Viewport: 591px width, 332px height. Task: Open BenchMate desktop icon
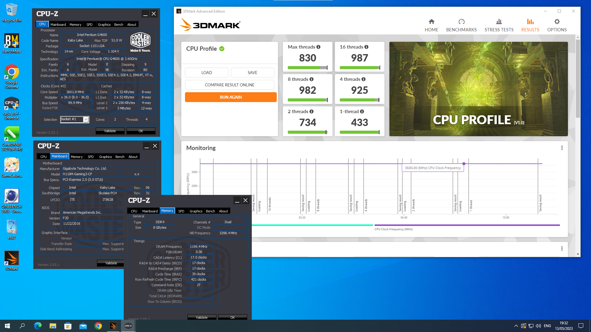(x=12, y=43)
